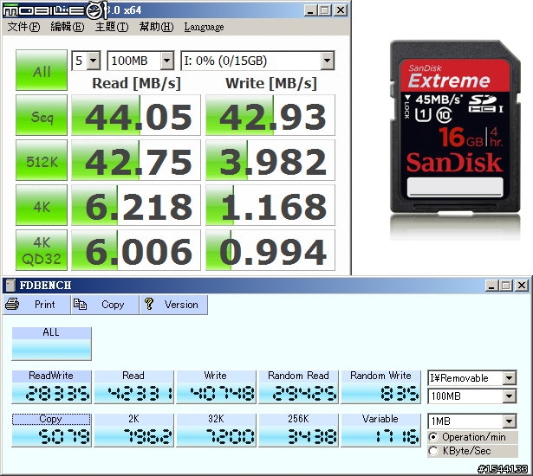
Task: Close the FDBENCH window
Action: [522, 286]
